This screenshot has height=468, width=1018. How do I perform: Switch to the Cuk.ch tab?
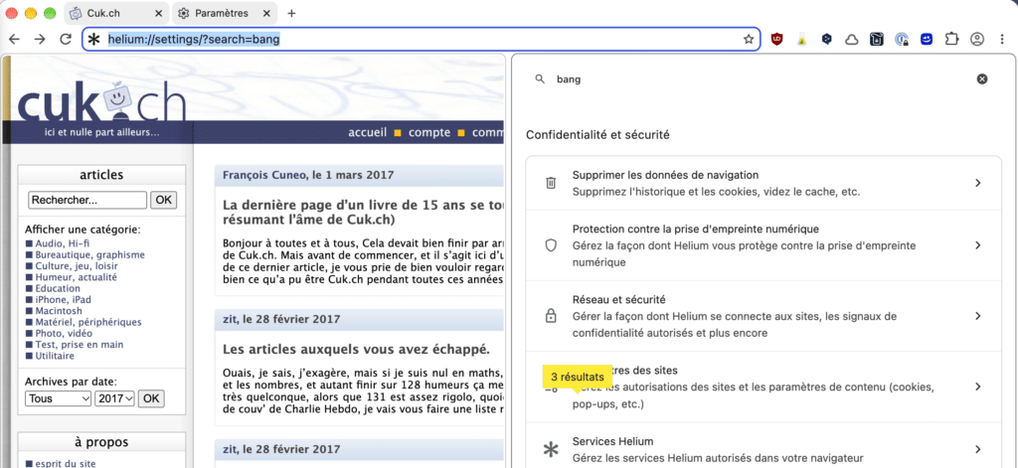click(115, 13)
